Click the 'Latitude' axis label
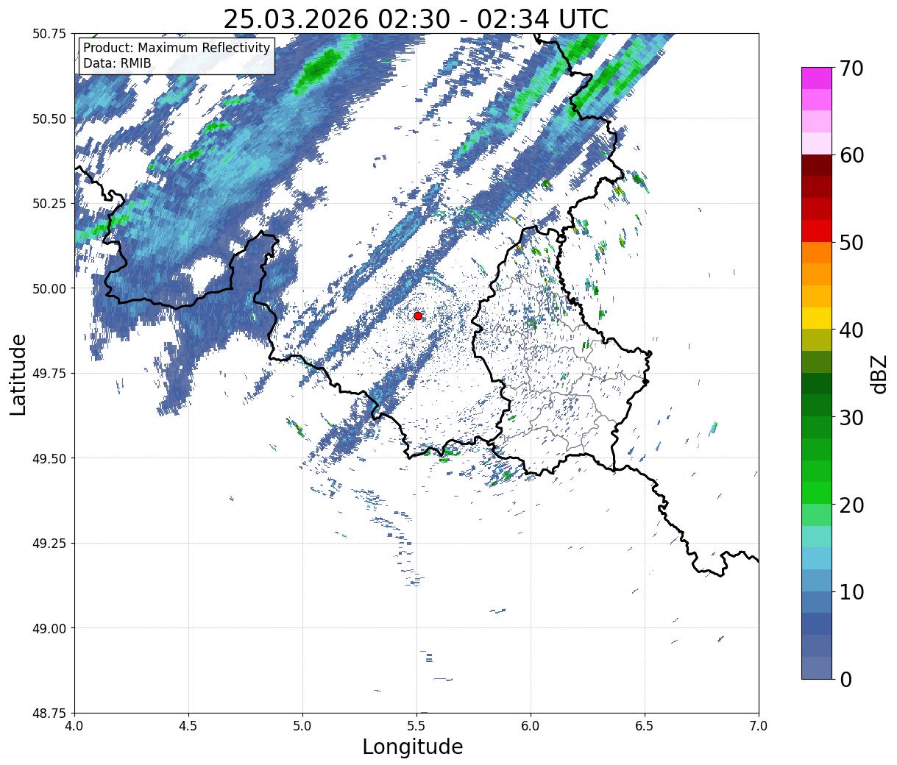The image size is (897, 765). click(18, 374)
